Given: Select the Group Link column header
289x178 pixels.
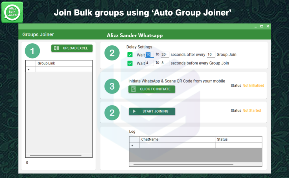Looking at the screenshot, I should point(64,63).
